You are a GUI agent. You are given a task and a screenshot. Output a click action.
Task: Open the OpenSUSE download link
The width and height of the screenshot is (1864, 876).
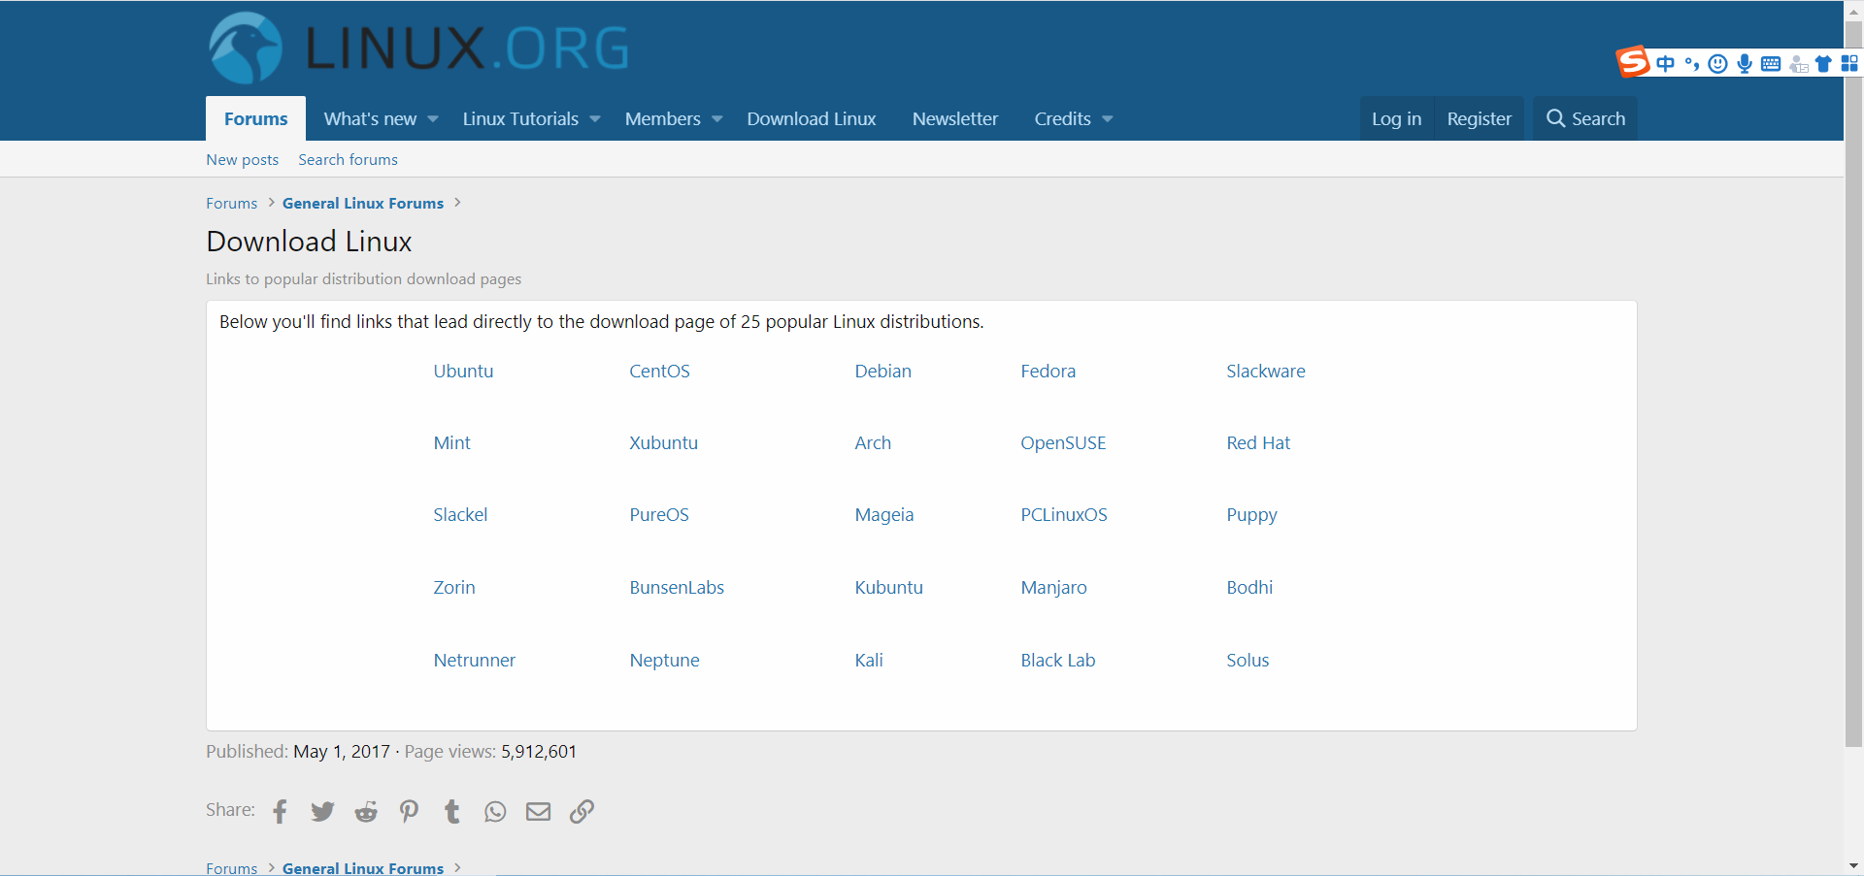[x=1063, y=442]
